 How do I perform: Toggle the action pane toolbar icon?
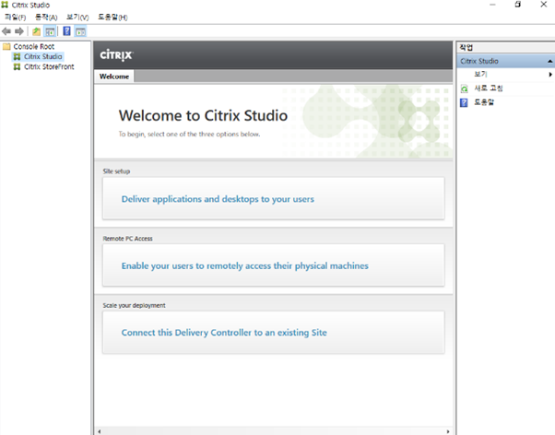(x=80, y=31)
